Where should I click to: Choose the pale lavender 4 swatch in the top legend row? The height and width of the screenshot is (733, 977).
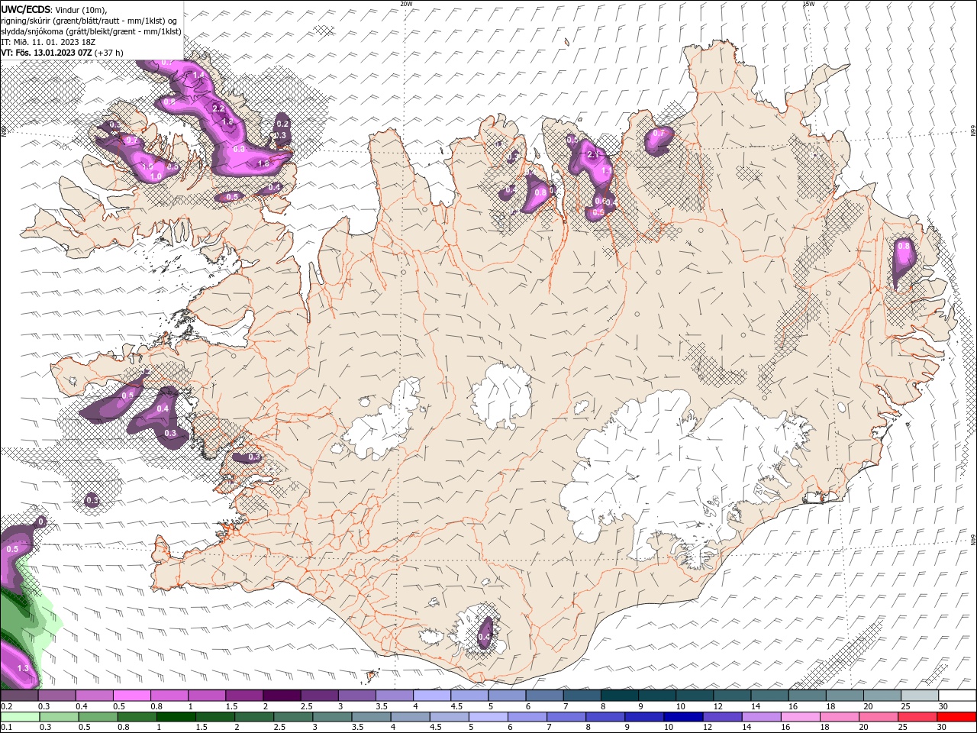[x=432, y=696]
